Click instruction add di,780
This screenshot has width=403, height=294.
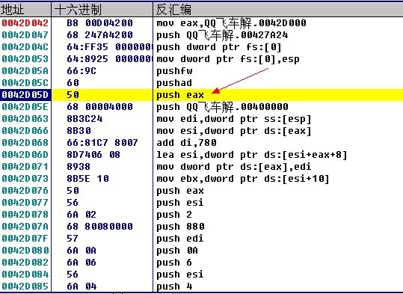(x=187, y=143)
